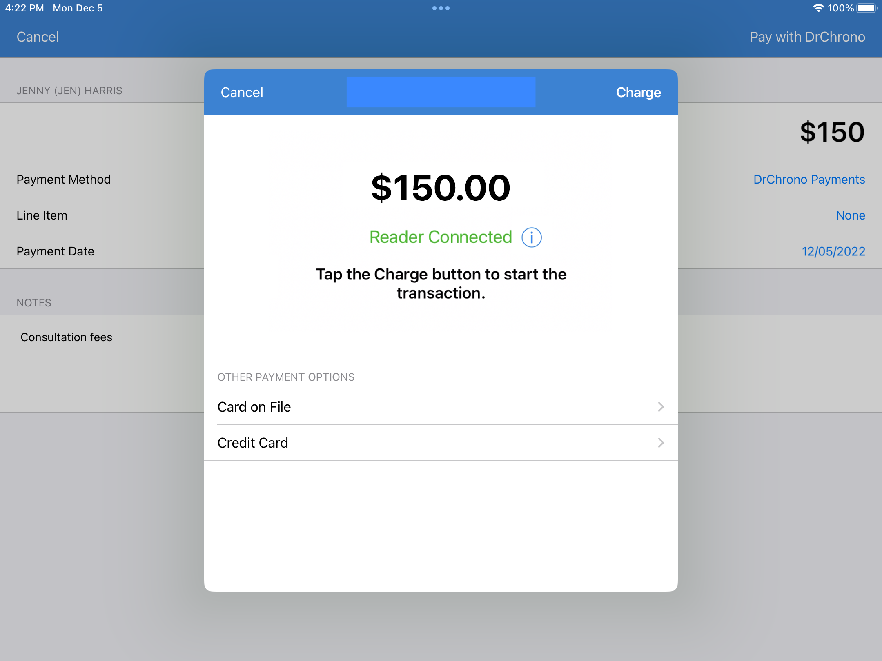The width and height of the screenshot is (882, 661).
Task: Select Credit Card payment option
Action: [441, 442]
